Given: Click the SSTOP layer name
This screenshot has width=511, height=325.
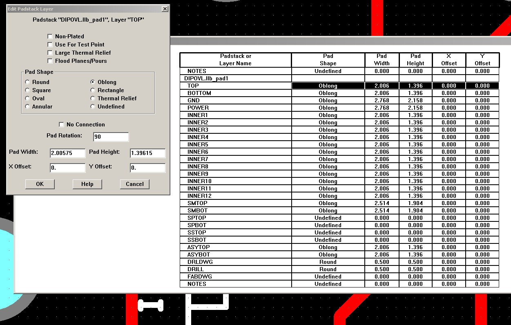Looking at the screenshot, I should (197, 232).
